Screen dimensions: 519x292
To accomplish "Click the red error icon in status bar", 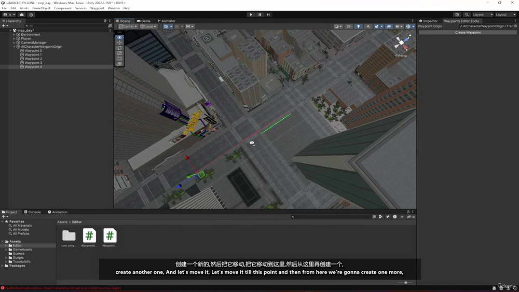I will click(3, 288).
